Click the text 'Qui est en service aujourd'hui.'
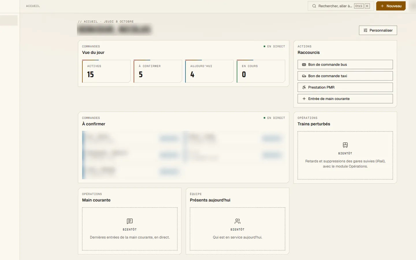Viewport: 416px width, 260px height. coord(237,237)
